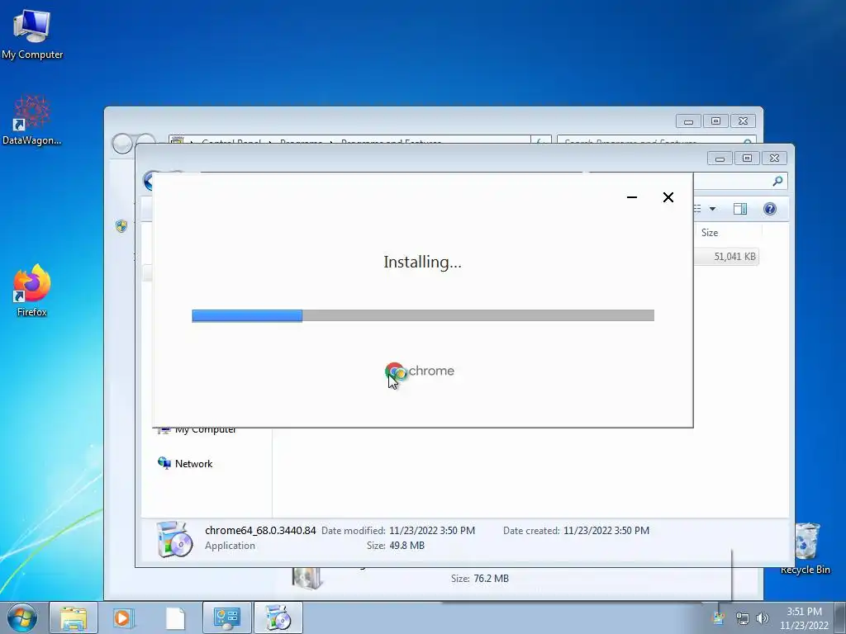This screenshot has height=634, width=846.
Task: Toggle the preview pane button in Explorer
Action: coord(740,209)
